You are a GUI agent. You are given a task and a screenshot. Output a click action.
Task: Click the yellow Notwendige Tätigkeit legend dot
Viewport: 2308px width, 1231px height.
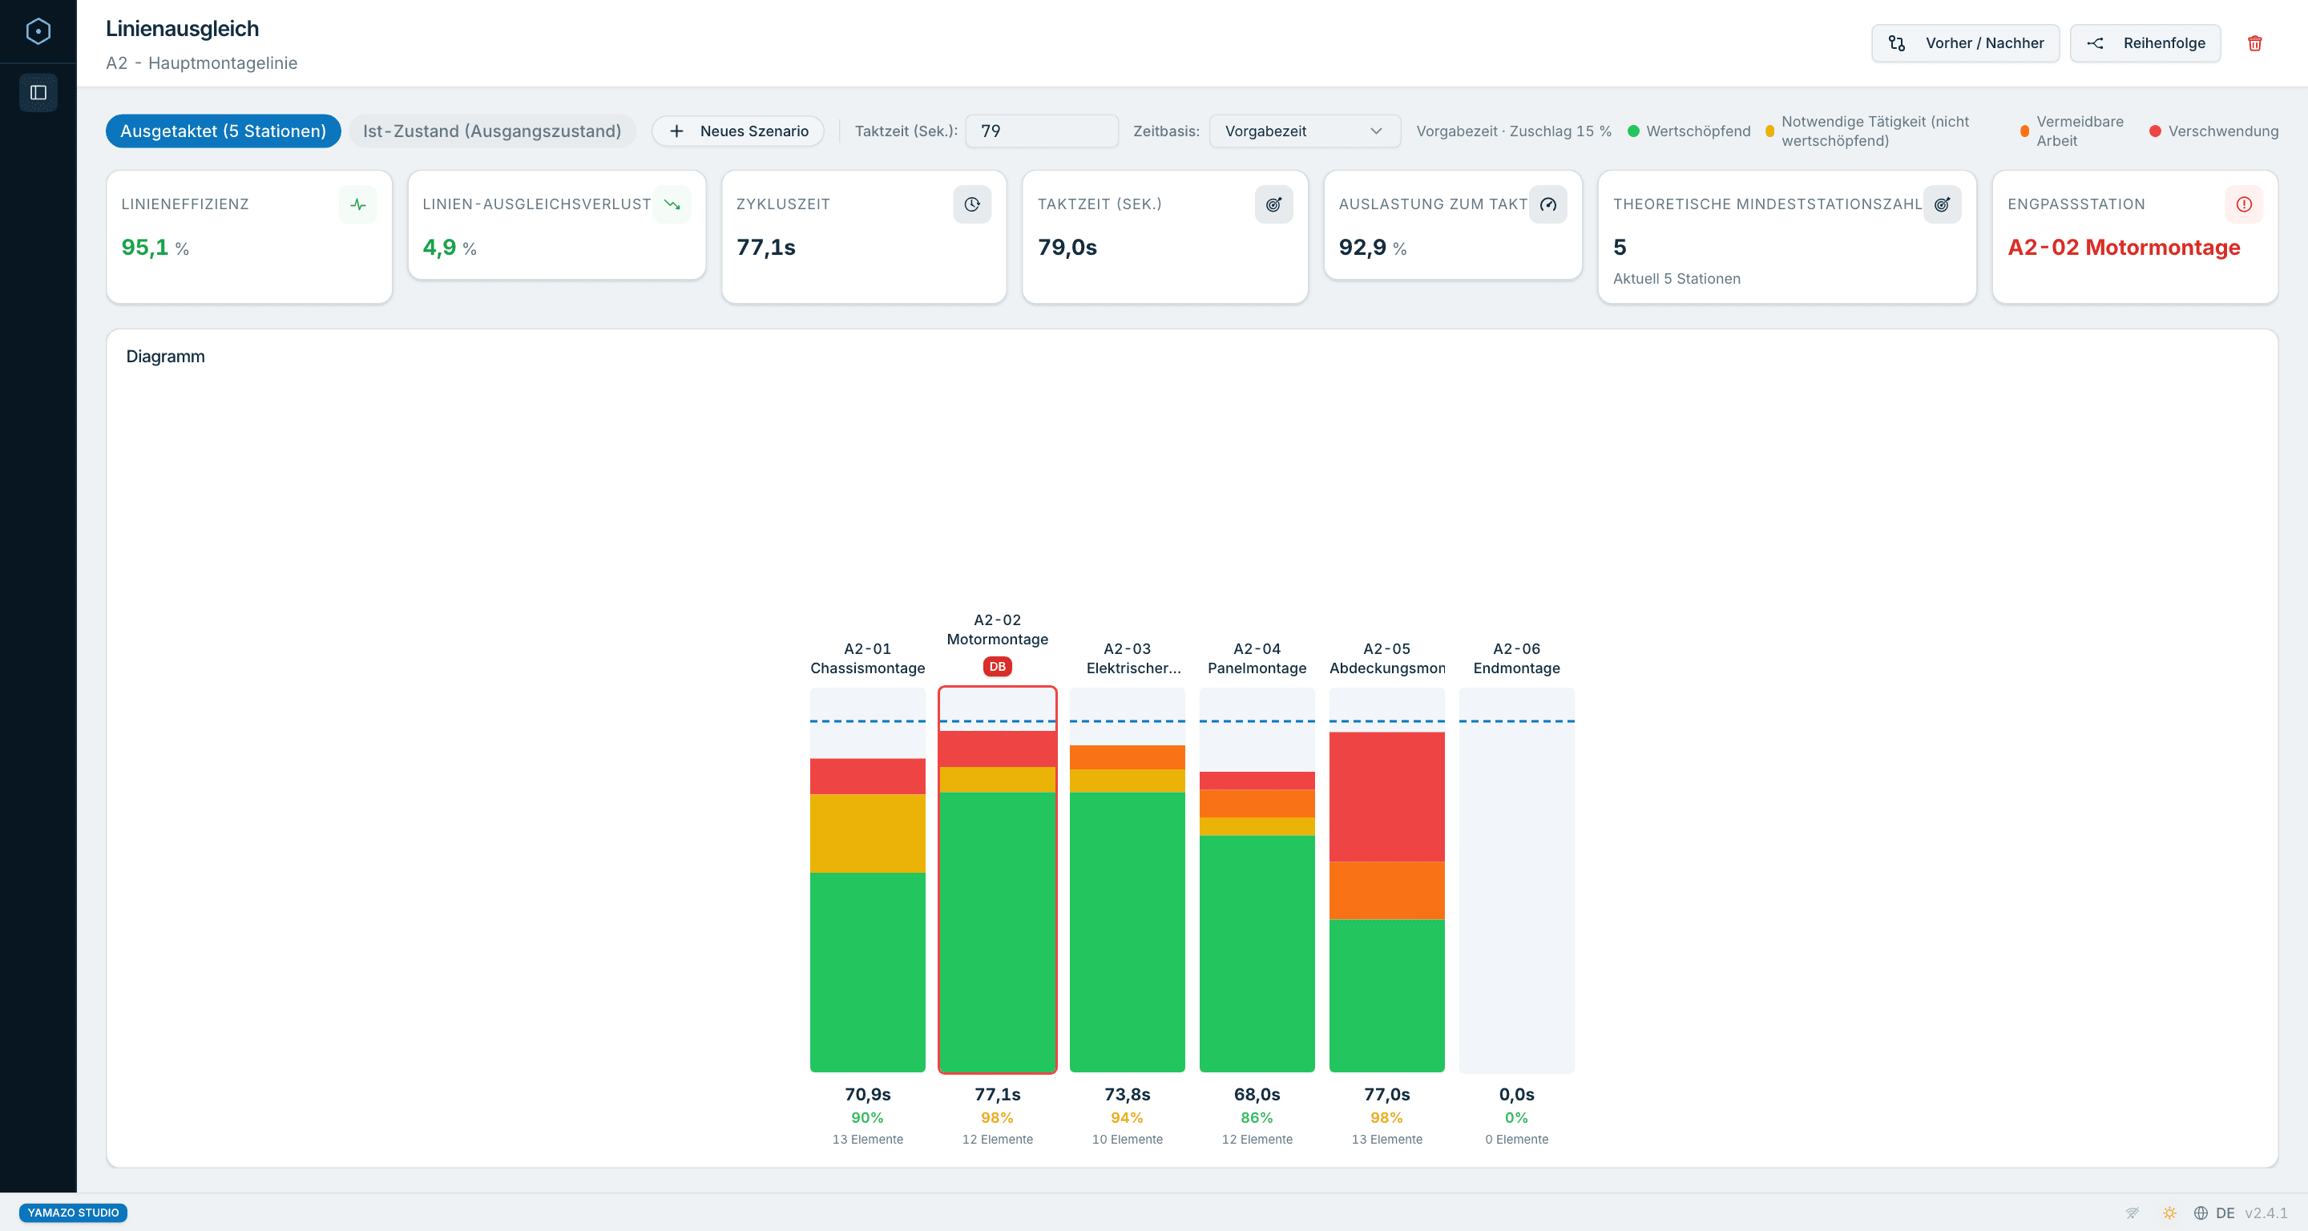point(1769,131)
